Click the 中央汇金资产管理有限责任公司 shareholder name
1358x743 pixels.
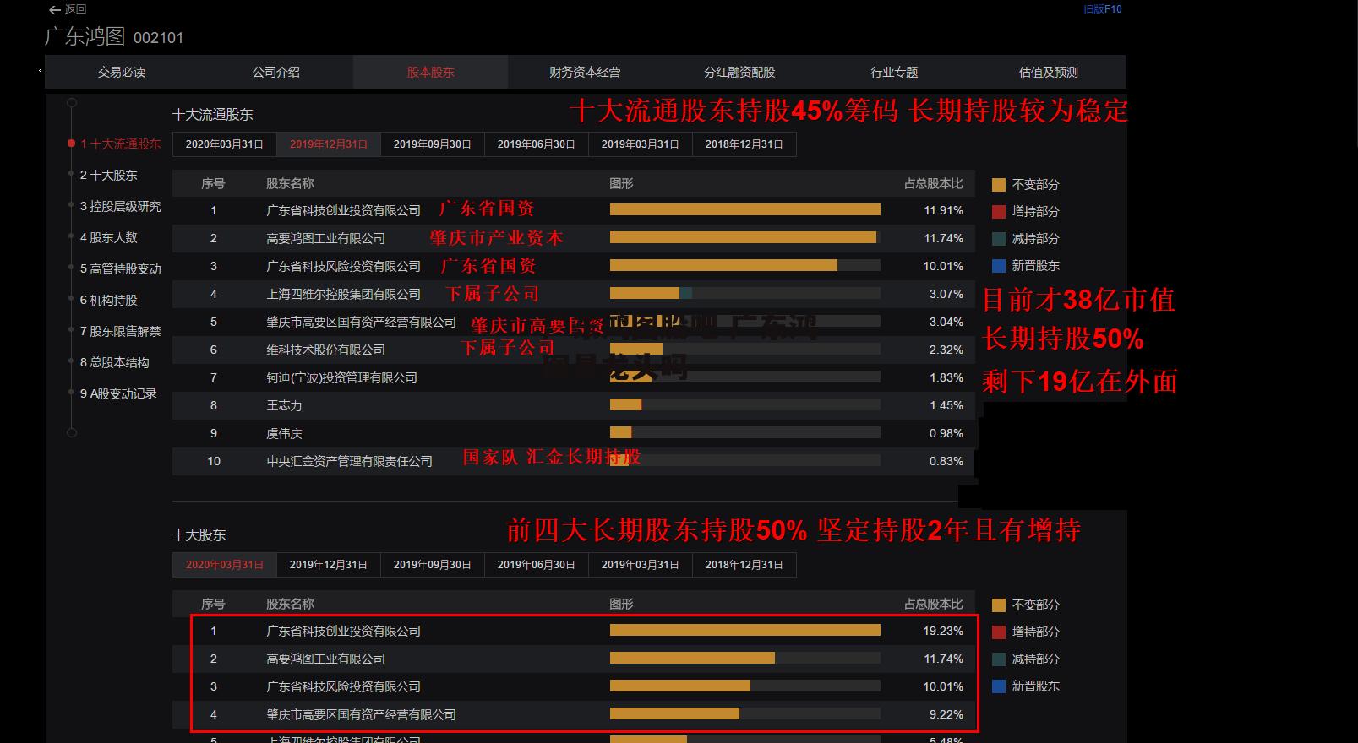click(x=349, y=461)
